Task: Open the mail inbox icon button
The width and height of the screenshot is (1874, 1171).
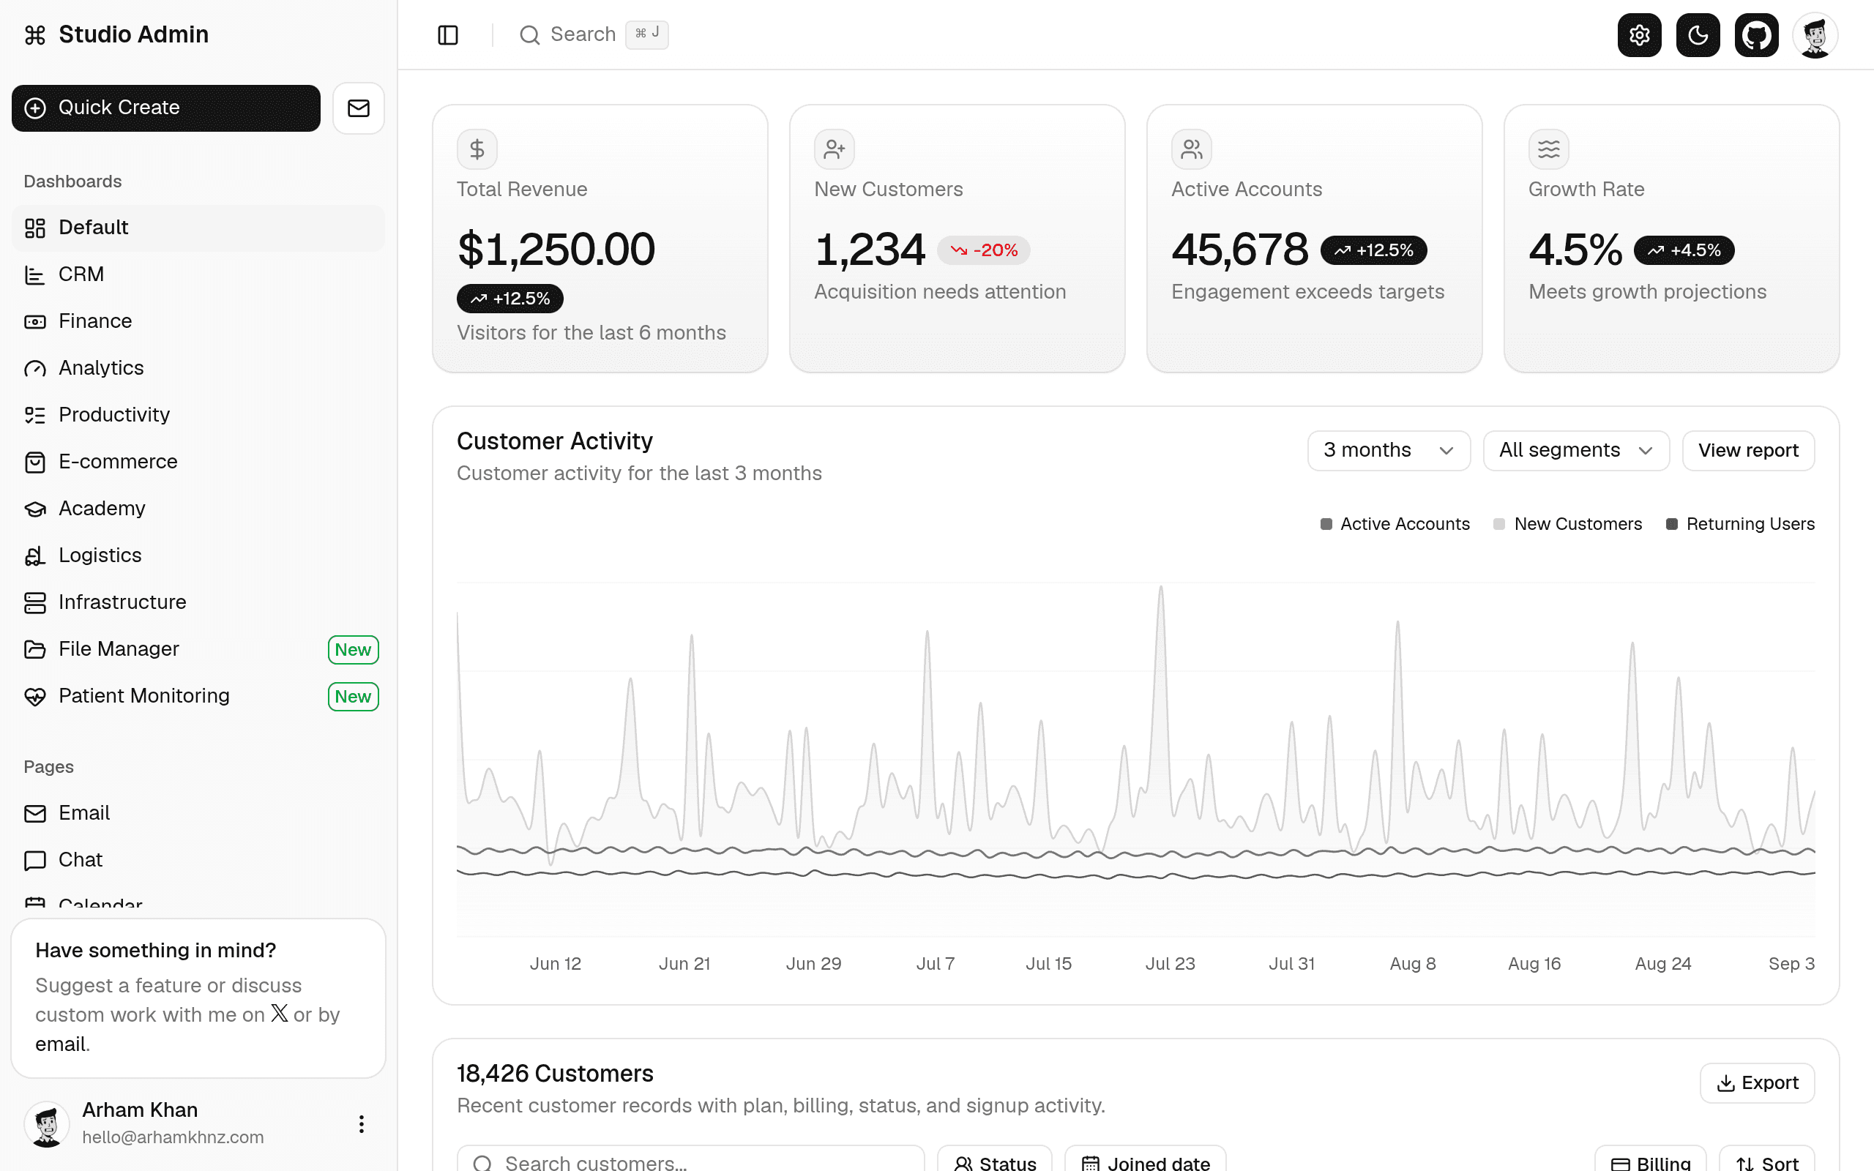Action: (359, 108)
